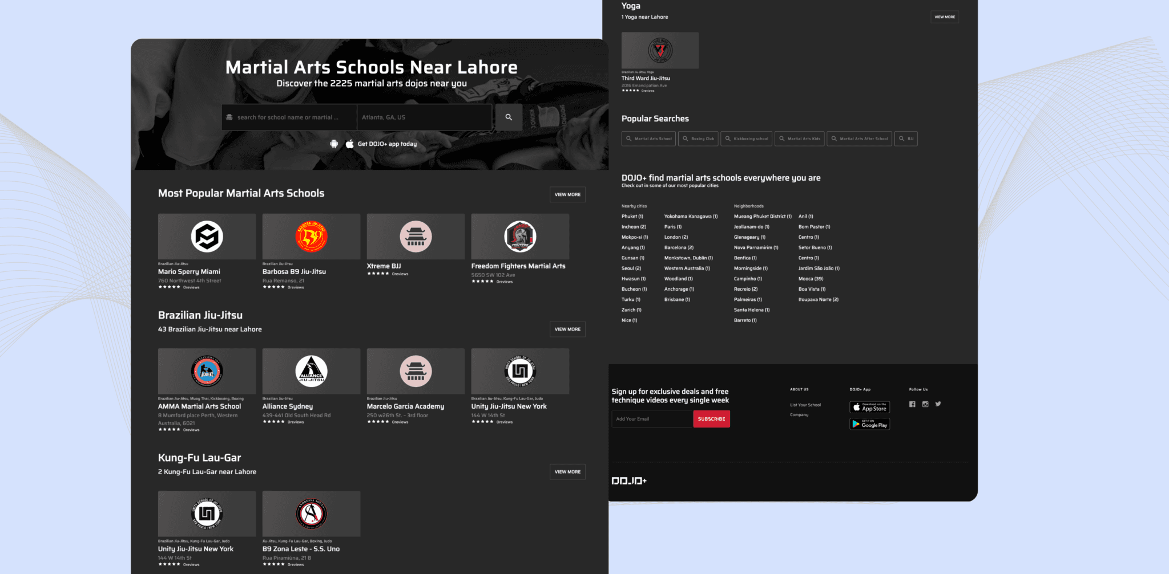Viewport: 1169px width, 574px height.
Task: Click the Get it on Google Play badge
Action: [869, 424]
